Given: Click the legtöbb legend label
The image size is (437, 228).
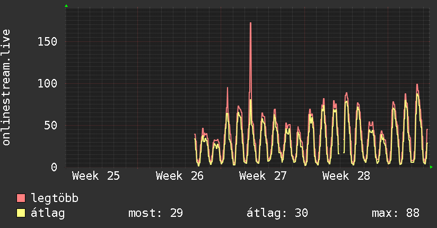Looking at the screenshot, I should tap(55, 198).
